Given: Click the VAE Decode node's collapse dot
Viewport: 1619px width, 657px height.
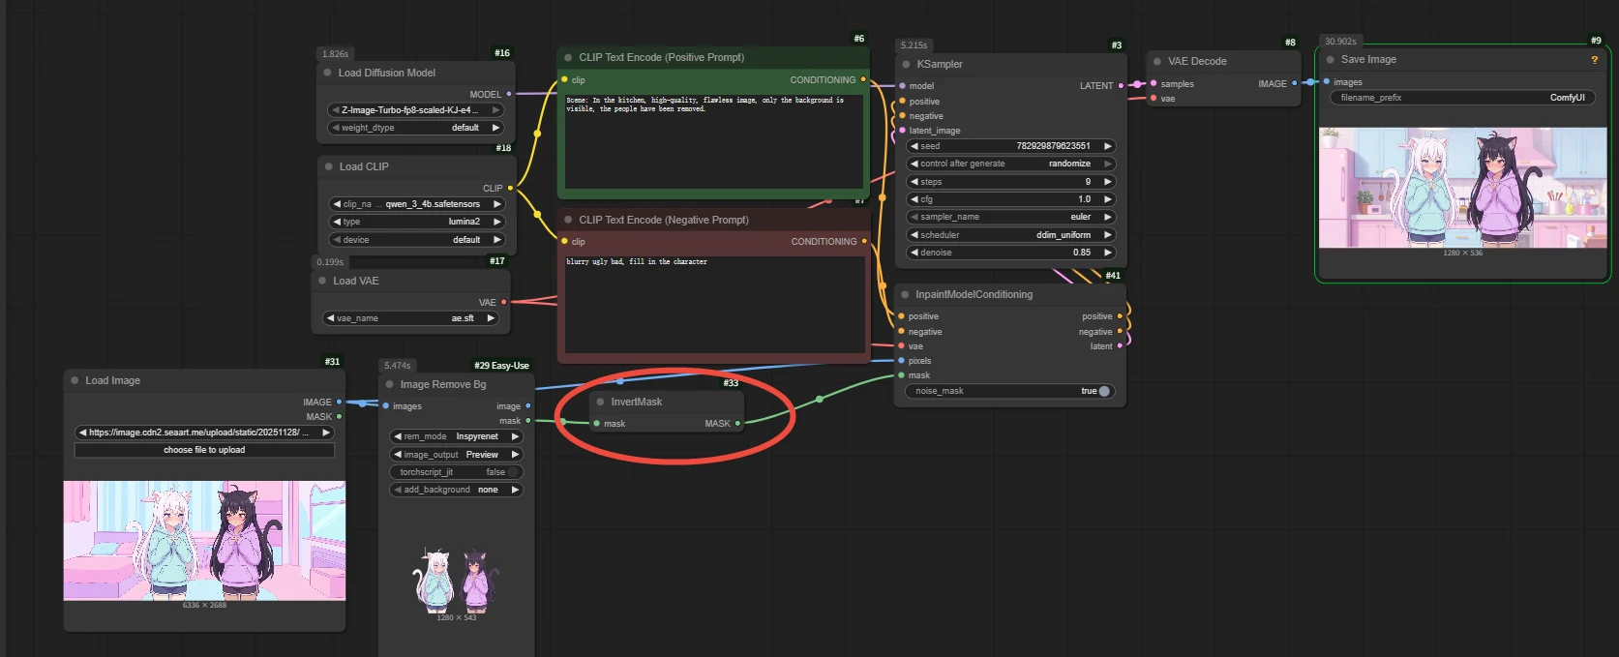Looking at the screenshot, I should click(x=1156, y=61).
